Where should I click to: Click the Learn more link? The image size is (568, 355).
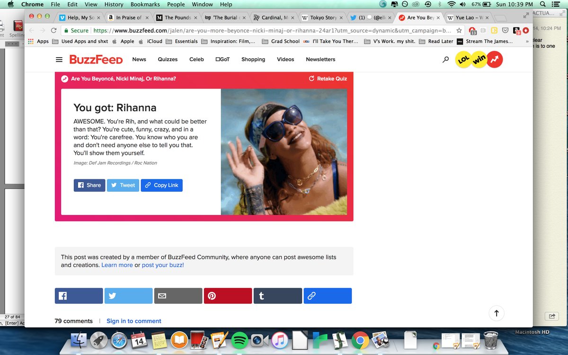click(117, 265)
